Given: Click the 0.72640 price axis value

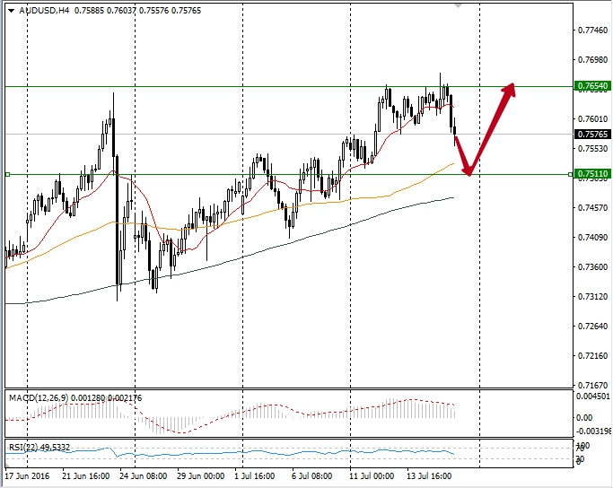Looking at the screenshot, I should (593, 326).
